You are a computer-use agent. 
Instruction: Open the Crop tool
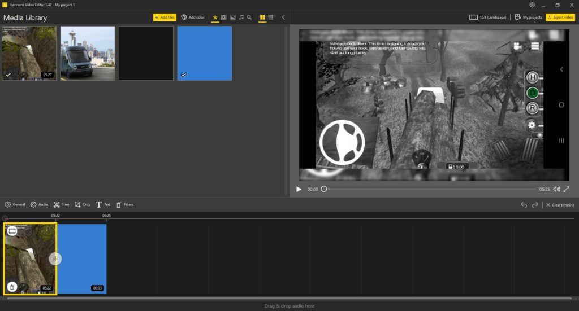83,204
